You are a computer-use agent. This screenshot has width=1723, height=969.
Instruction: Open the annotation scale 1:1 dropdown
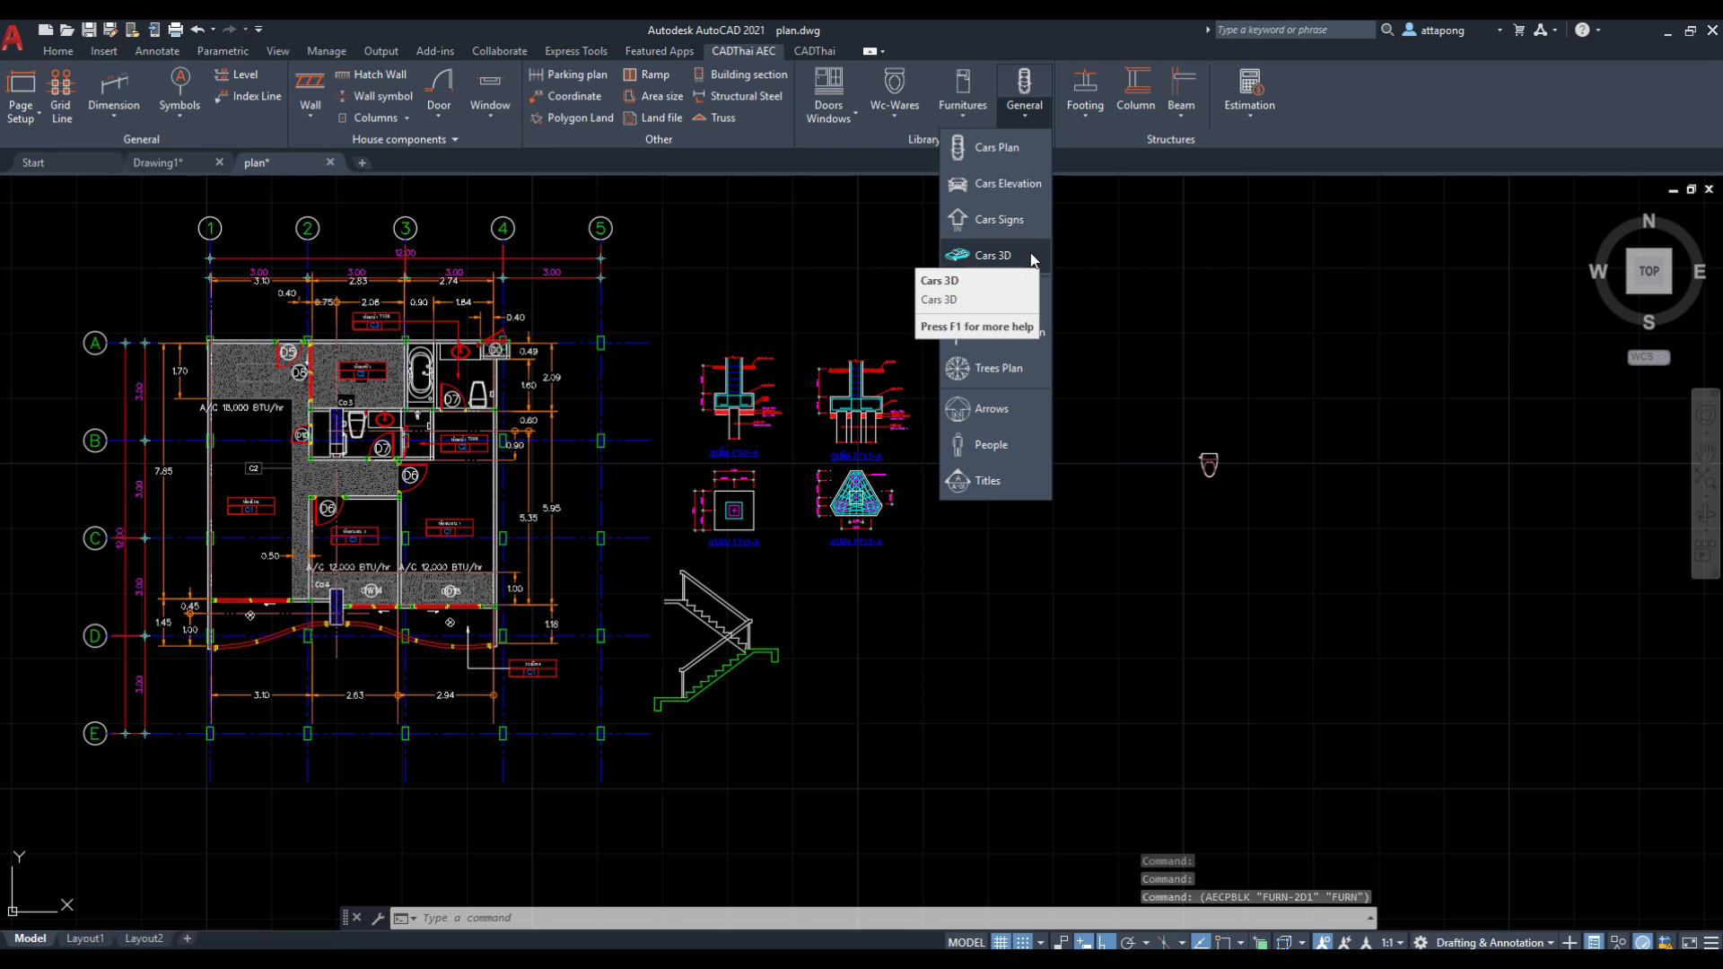tap(1393, 942)
